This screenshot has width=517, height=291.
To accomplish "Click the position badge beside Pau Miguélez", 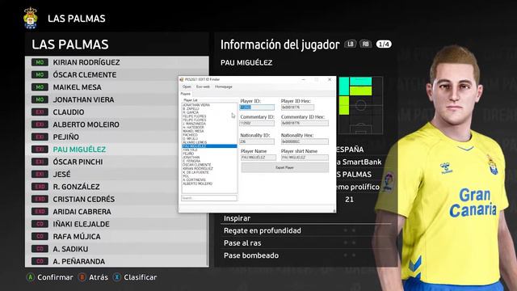I will [40, 150].
